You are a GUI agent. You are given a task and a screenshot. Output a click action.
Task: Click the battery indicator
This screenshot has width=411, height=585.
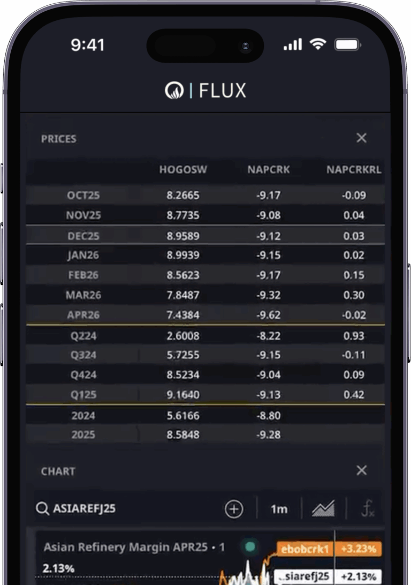(x=347, y=45)
